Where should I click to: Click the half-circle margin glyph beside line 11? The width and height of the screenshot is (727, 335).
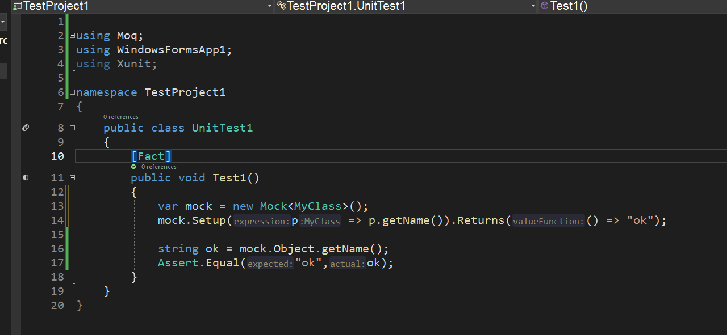(x=26, y=178)
